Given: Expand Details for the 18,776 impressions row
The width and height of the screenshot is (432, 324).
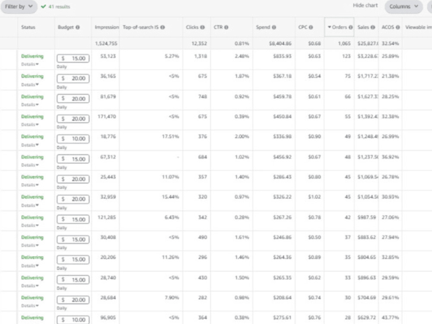Looking at the screenshot, I should point(30,145).
